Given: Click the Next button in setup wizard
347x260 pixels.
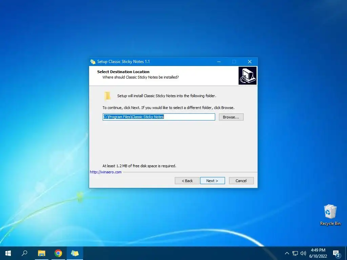Looking at the screenshot, I should click(x=212, y=181).
